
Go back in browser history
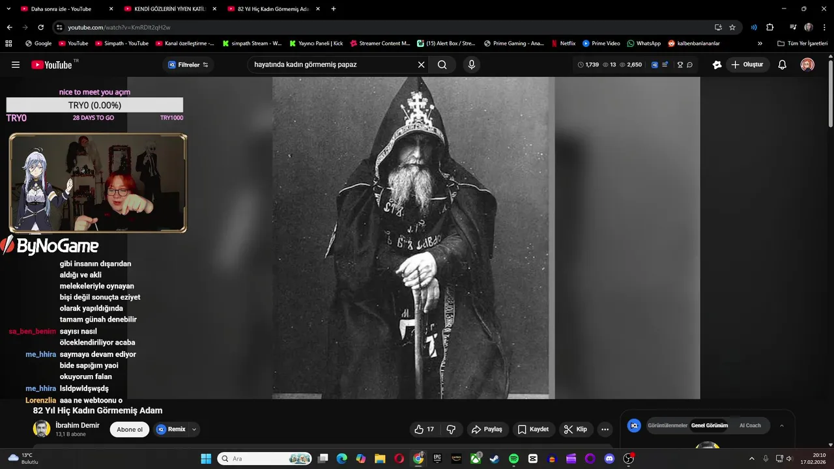tap(9, 27)
